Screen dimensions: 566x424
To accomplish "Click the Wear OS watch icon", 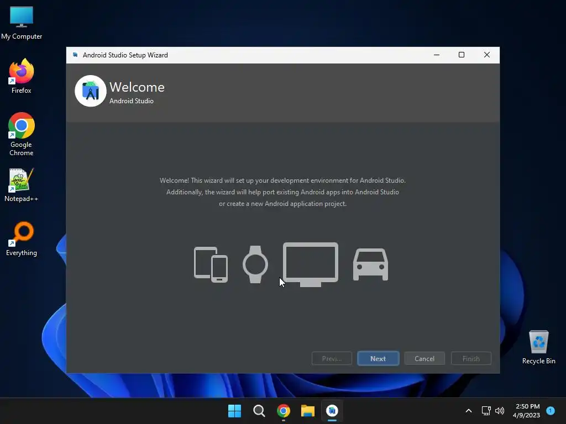I will click(255, 264).
